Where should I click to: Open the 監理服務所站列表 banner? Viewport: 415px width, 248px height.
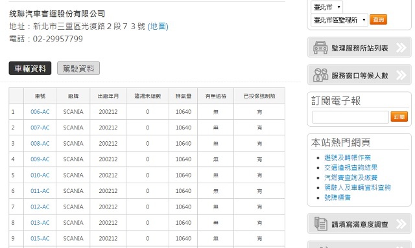pyautogui.click(x=359, y=47)
